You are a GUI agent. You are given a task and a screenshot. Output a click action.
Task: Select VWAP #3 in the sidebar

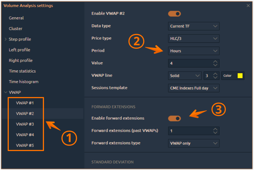coord(25,124)
